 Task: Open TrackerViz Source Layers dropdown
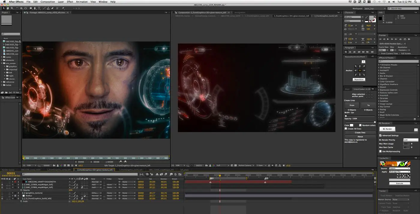pyautogui.click(x=400, y=168)
